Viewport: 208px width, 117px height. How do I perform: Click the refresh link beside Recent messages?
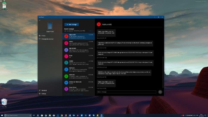tap(91, 31)
